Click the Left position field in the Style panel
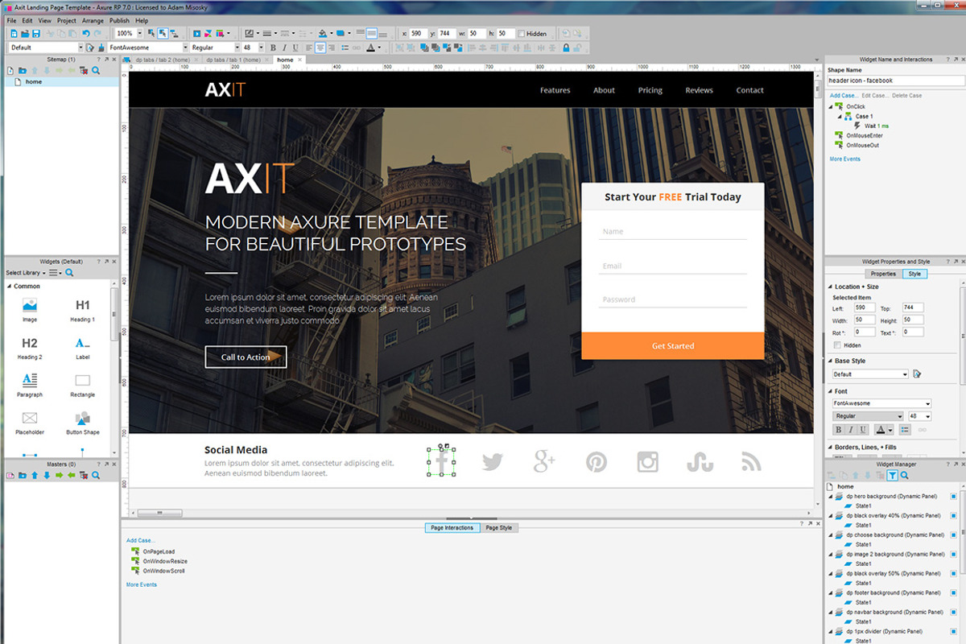Viewport: 966px width, 644px height. (x=864, y=308)
